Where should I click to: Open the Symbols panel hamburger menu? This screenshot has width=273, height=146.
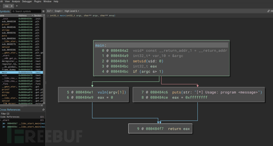[x=44, y=11]
